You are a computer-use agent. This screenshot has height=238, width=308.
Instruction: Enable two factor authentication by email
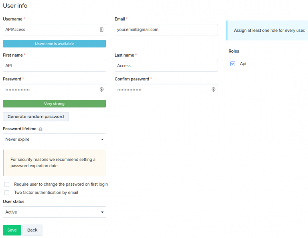click(x=7, y=193)
